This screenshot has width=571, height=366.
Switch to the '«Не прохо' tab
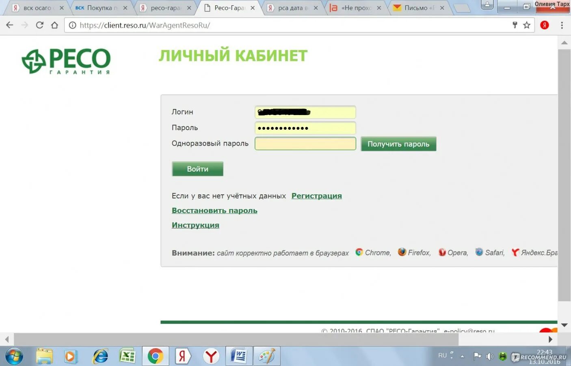click(x=356, y=8)
